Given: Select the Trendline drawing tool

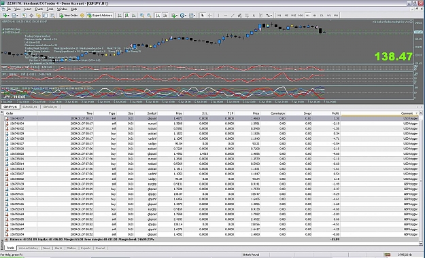Looking at the screenshot, I should (233, 16).
